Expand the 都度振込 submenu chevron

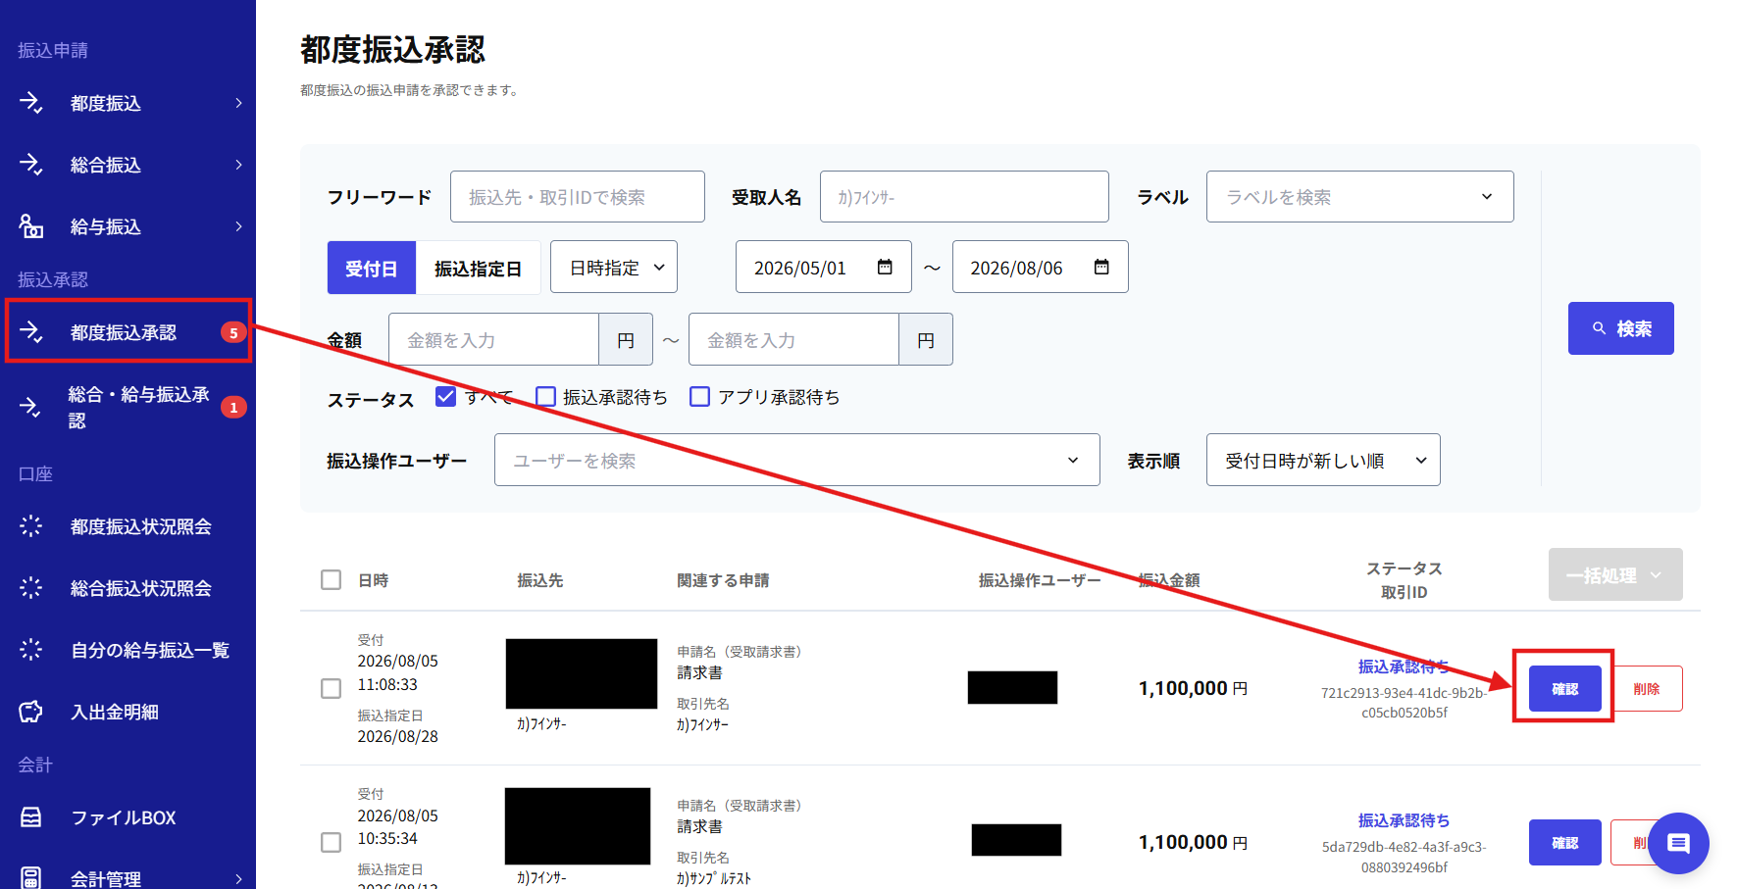point(238,103)
